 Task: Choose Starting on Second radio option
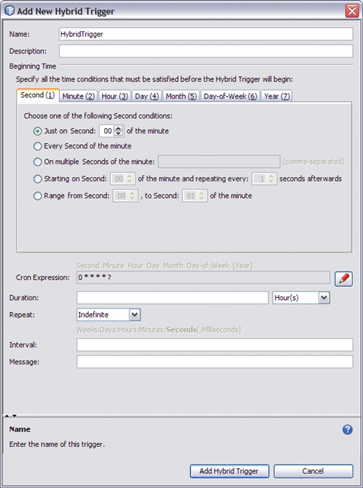[x=38, y=179]
